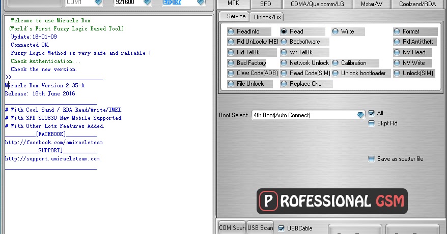Click the Professional GSM logo banner
Screen dimensions: 447x234
pos(332,201)
